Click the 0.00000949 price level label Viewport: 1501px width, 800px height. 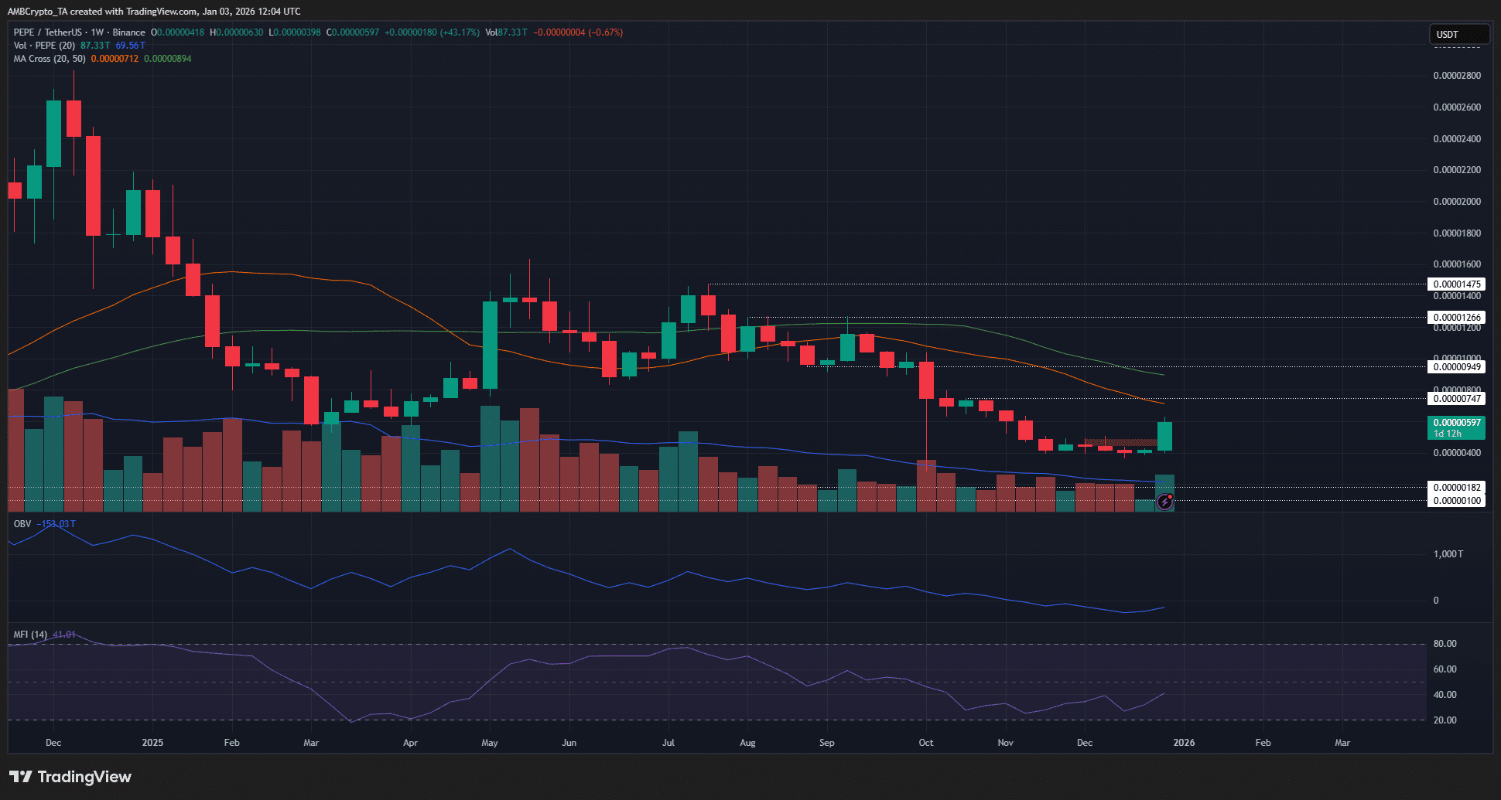(x=1455, y=366)
